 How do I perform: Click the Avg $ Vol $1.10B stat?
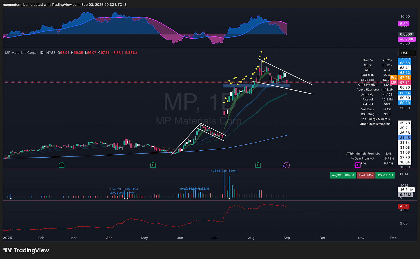(x=377, y=94)
